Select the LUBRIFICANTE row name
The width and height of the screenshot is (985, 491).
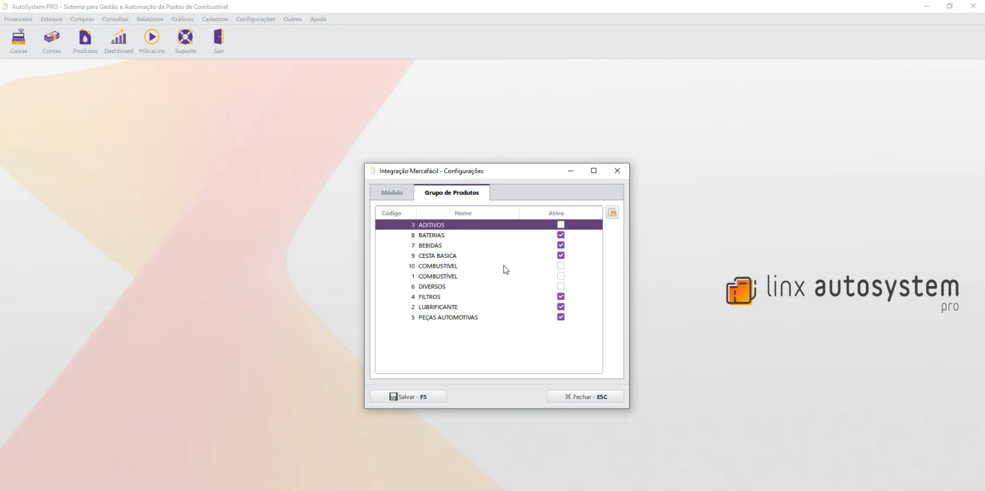(x=438, y=307)
